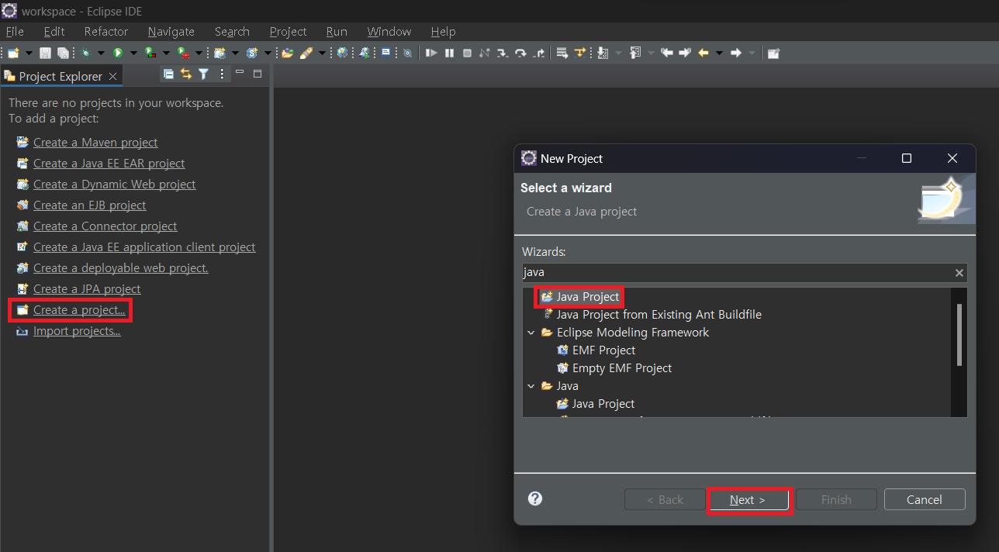The height and width of the screenshot is (552, 999).
Task: Open the web browser globe icon
Action: [342, 53]
